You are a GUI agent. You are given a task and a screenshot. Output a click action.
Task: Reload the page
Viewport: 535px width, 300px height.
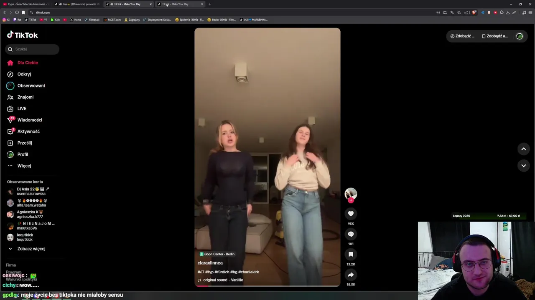(17, 12)
